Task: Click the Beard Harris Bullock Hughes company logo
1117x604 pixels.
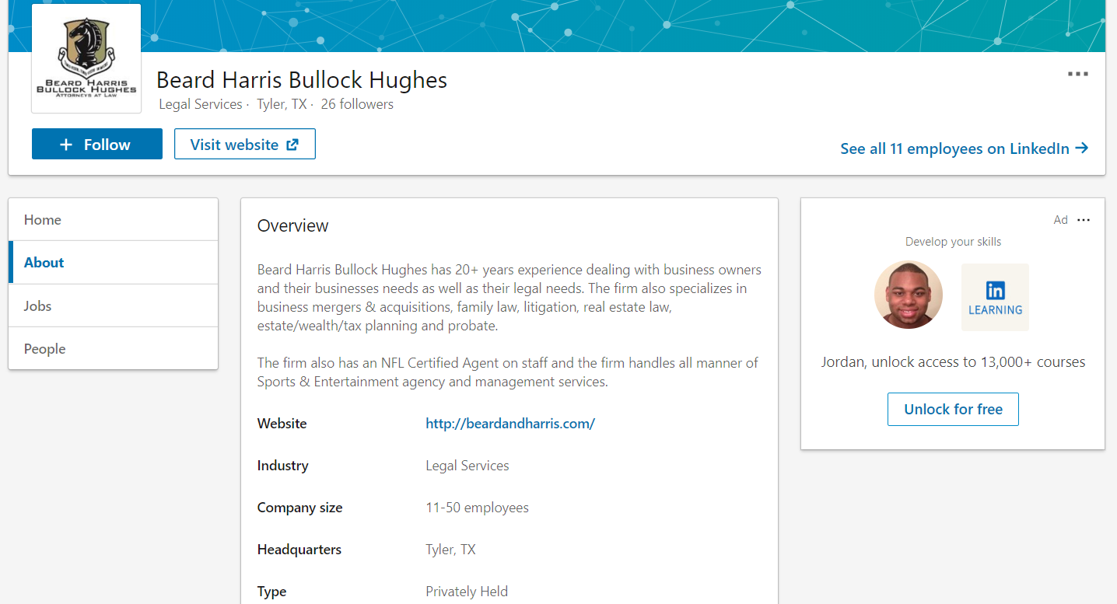Action: [86, 58]
